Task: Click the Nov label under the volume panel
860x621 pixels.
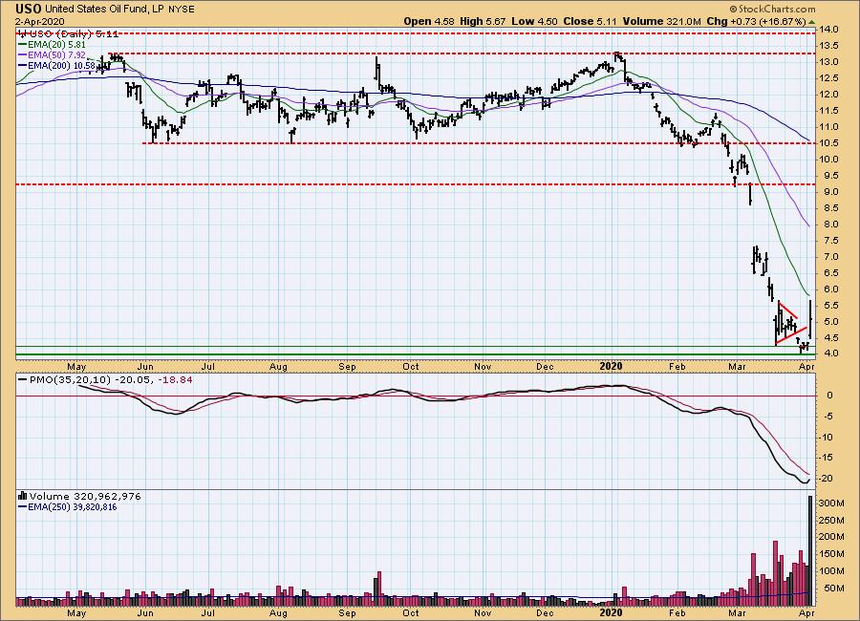Action: (483, 612)
